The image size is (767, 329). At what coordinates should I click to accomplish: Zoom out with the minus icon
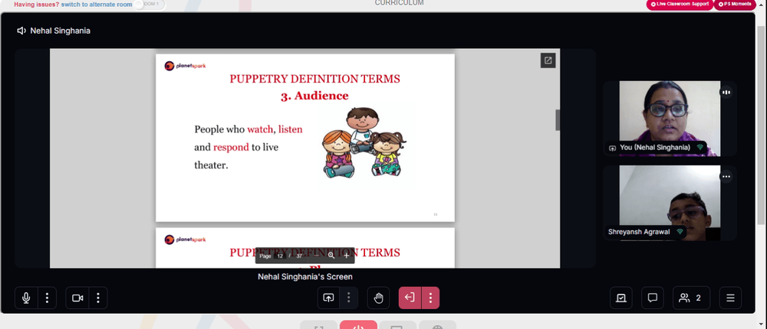(317, 256)
